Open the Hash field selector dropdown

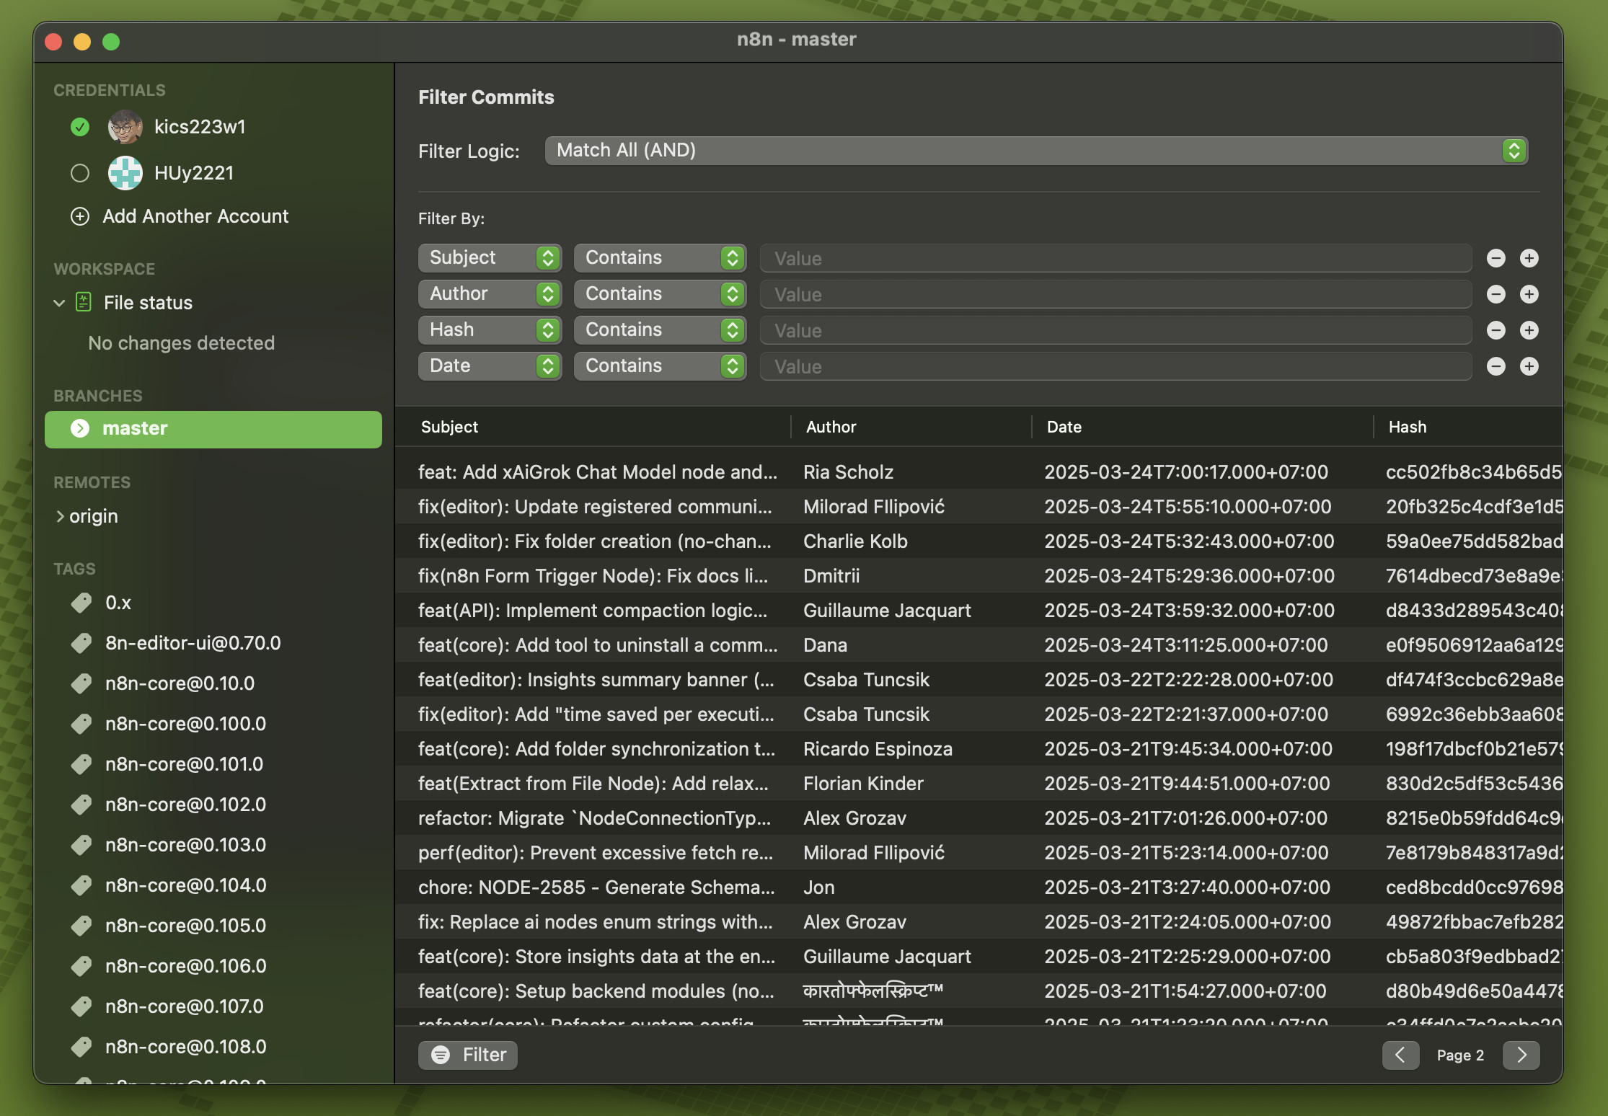point(490,330)
